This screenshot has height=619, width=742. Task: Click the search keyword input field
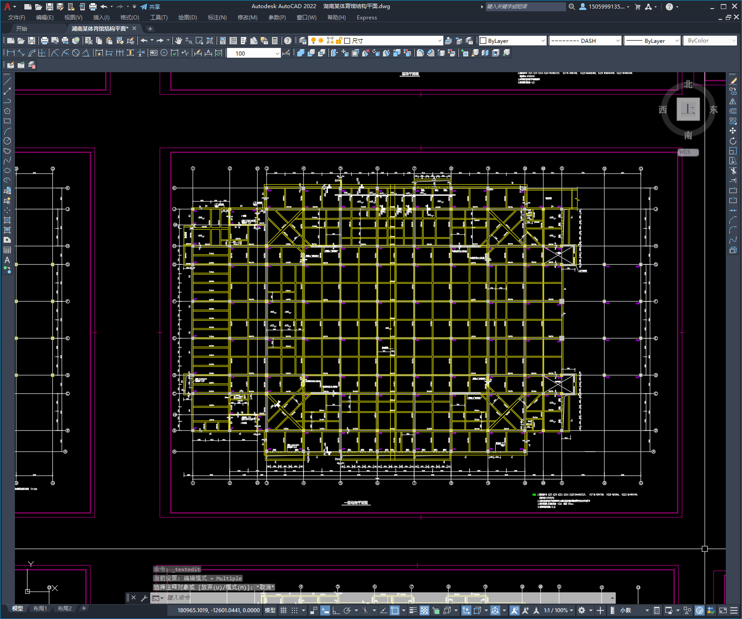click(525, 7)
